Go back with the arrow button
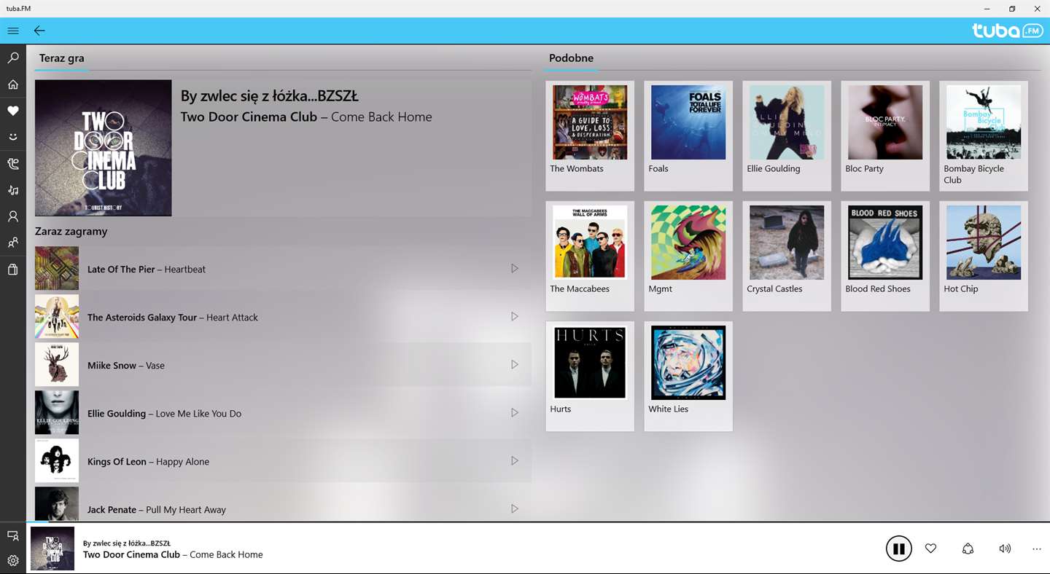 (x=39, y=31)
